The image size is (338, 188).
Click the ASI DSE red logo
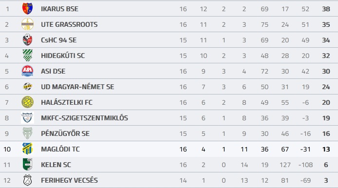tap(27, 71)
